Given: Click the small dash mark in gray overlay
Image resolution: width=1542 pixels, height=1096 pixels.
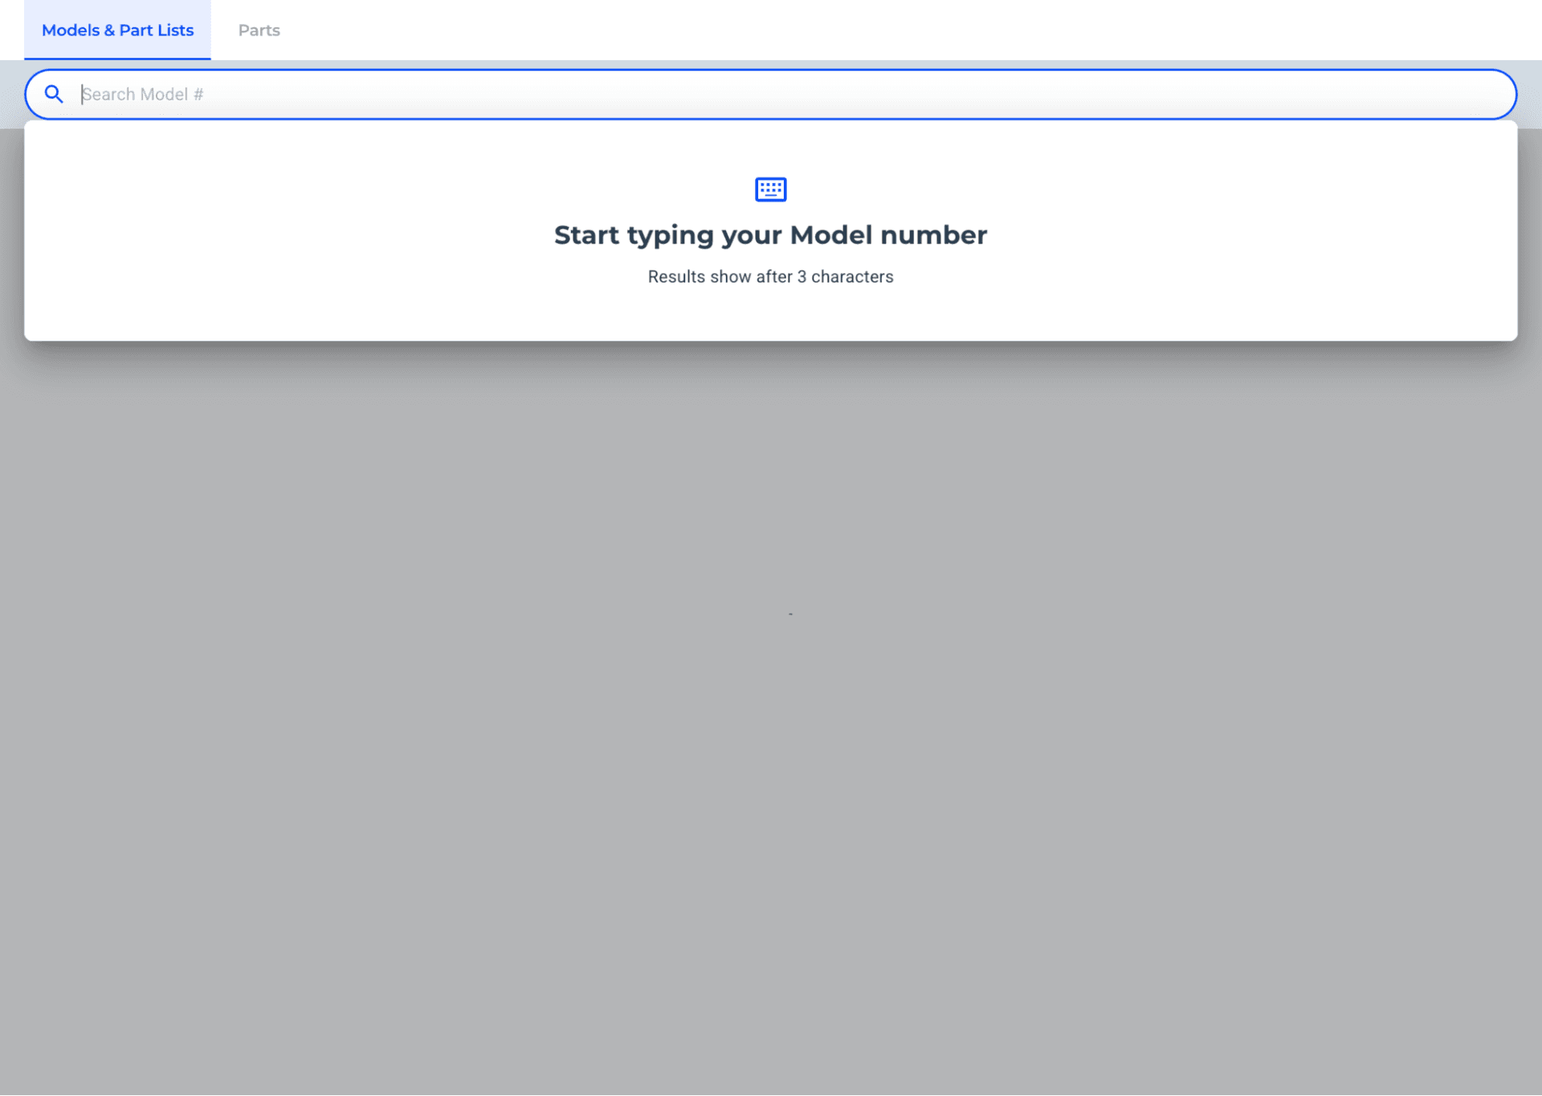Looking at the screenshot, I should pos(790,614).
